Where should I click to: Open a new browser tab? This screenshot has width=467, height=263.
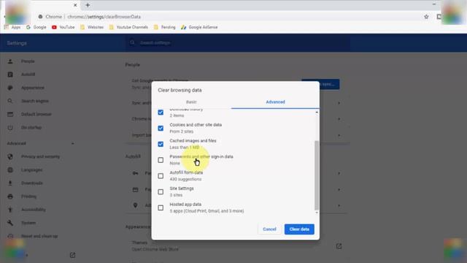pyautogui.click(x=88, y=5)
